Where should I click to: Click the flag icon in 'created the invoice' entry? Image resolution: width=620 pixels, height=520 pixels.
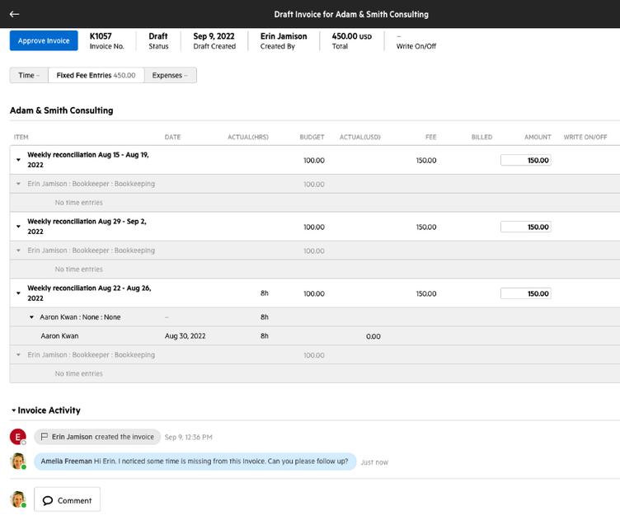(45, 437)
